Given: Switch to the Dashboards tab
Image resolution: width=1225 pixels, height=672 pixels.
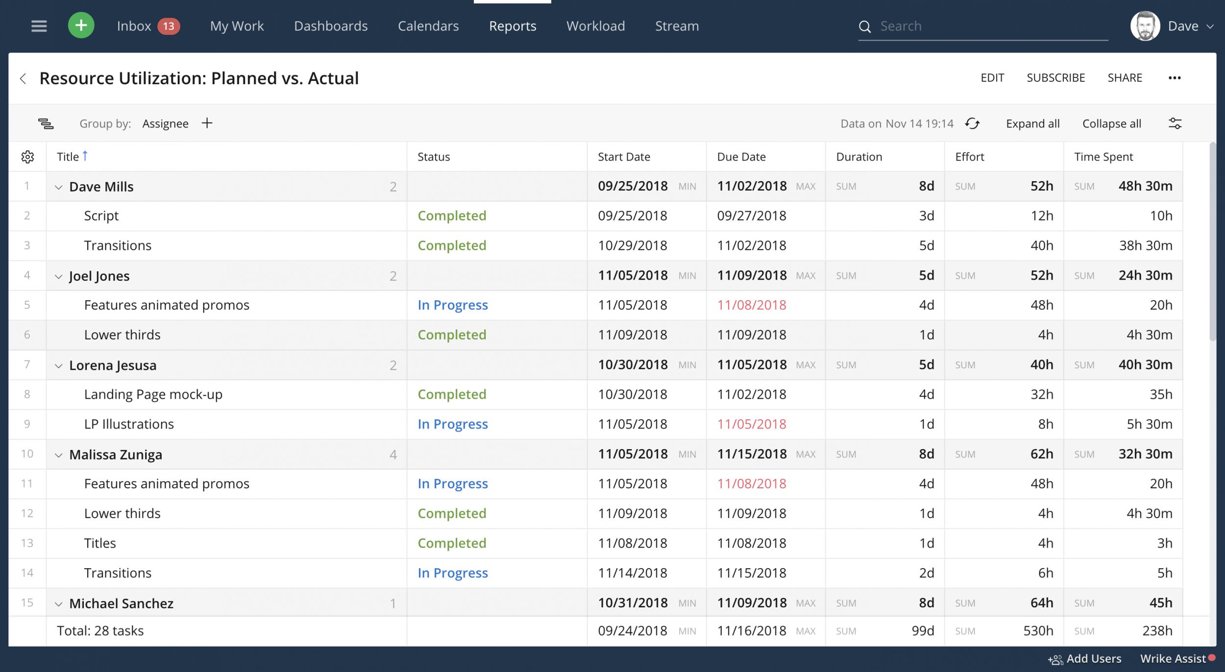Looking at the screenshot, I should [331, 25].
